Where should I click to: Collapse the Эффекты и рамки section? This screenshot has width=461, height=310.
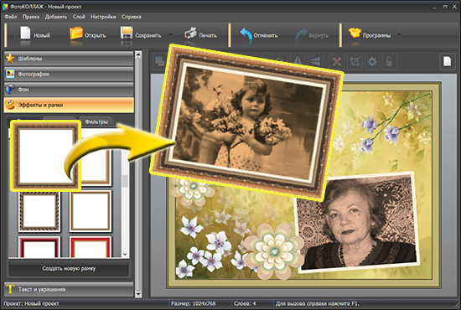tap(69, 105)
